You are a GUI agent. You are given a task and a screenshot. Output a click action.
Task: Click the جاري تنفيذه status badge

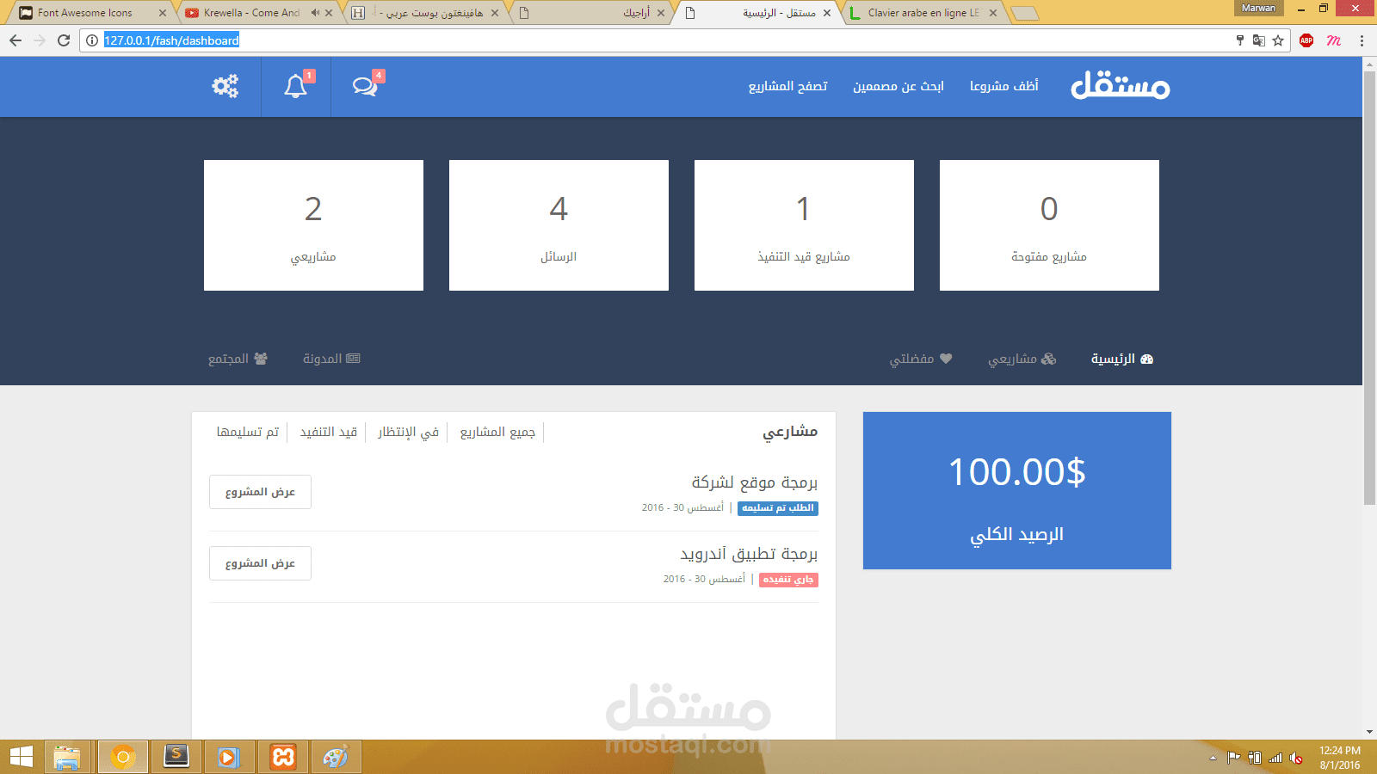788,580
